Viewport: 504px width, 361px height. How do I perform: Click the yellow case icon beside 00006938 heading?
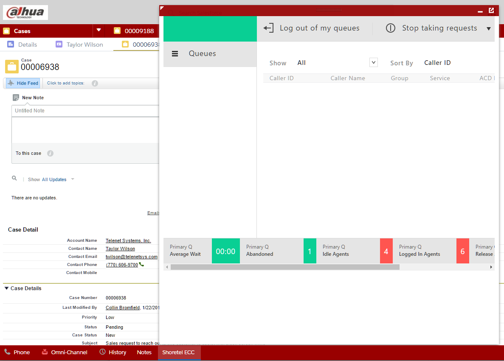(11, 67)
